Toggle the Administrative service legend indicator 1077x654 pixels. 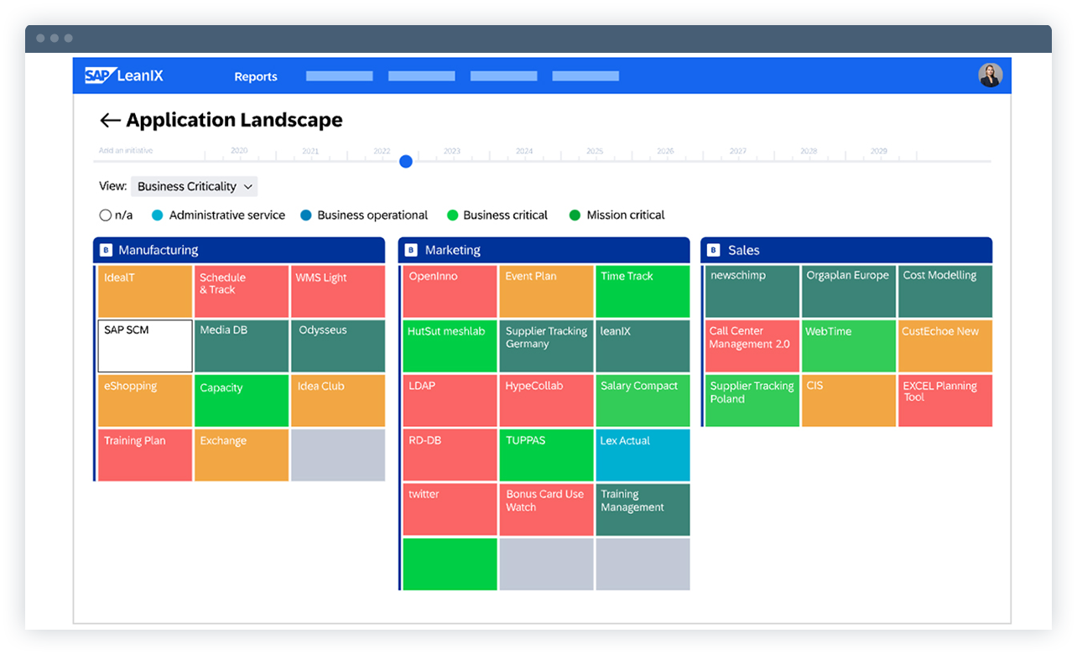point(158,215)
